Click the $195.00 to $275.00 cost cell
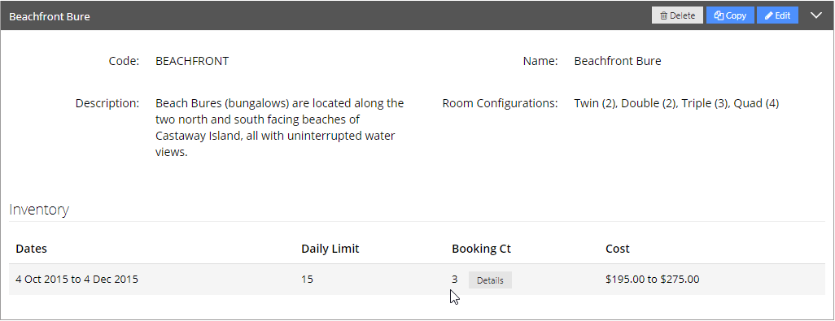Viewport: 835px width, 321px height. (x=653, y=279)
